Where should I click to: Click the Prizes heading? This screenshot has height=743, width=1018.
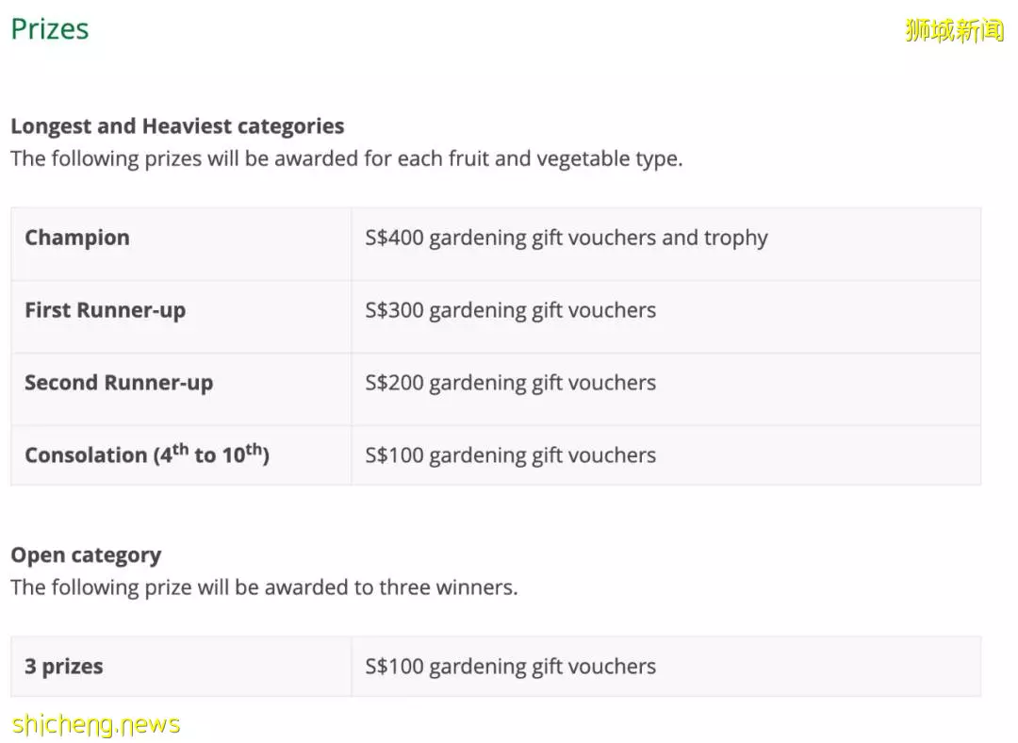coord(50,29)
